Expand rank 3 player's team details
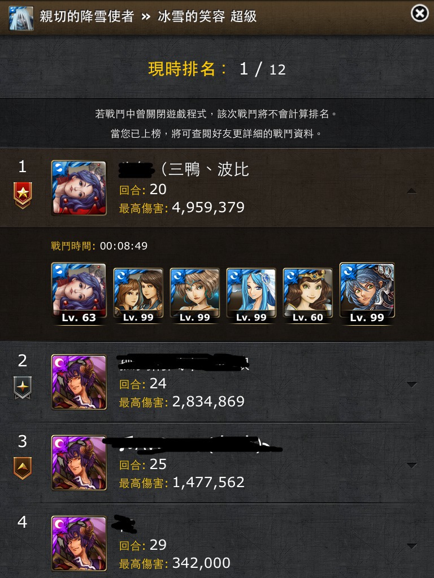Viewport: 434px width, 578px height. pos(412,465)
